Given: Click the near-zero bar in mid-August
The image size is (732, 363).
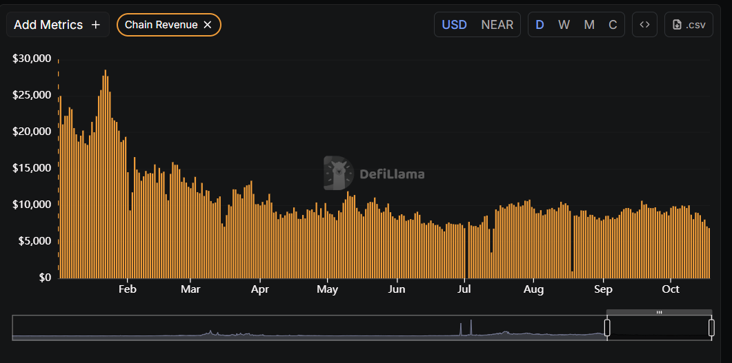Looking at the screenshot, I should [x=573, y=274].
